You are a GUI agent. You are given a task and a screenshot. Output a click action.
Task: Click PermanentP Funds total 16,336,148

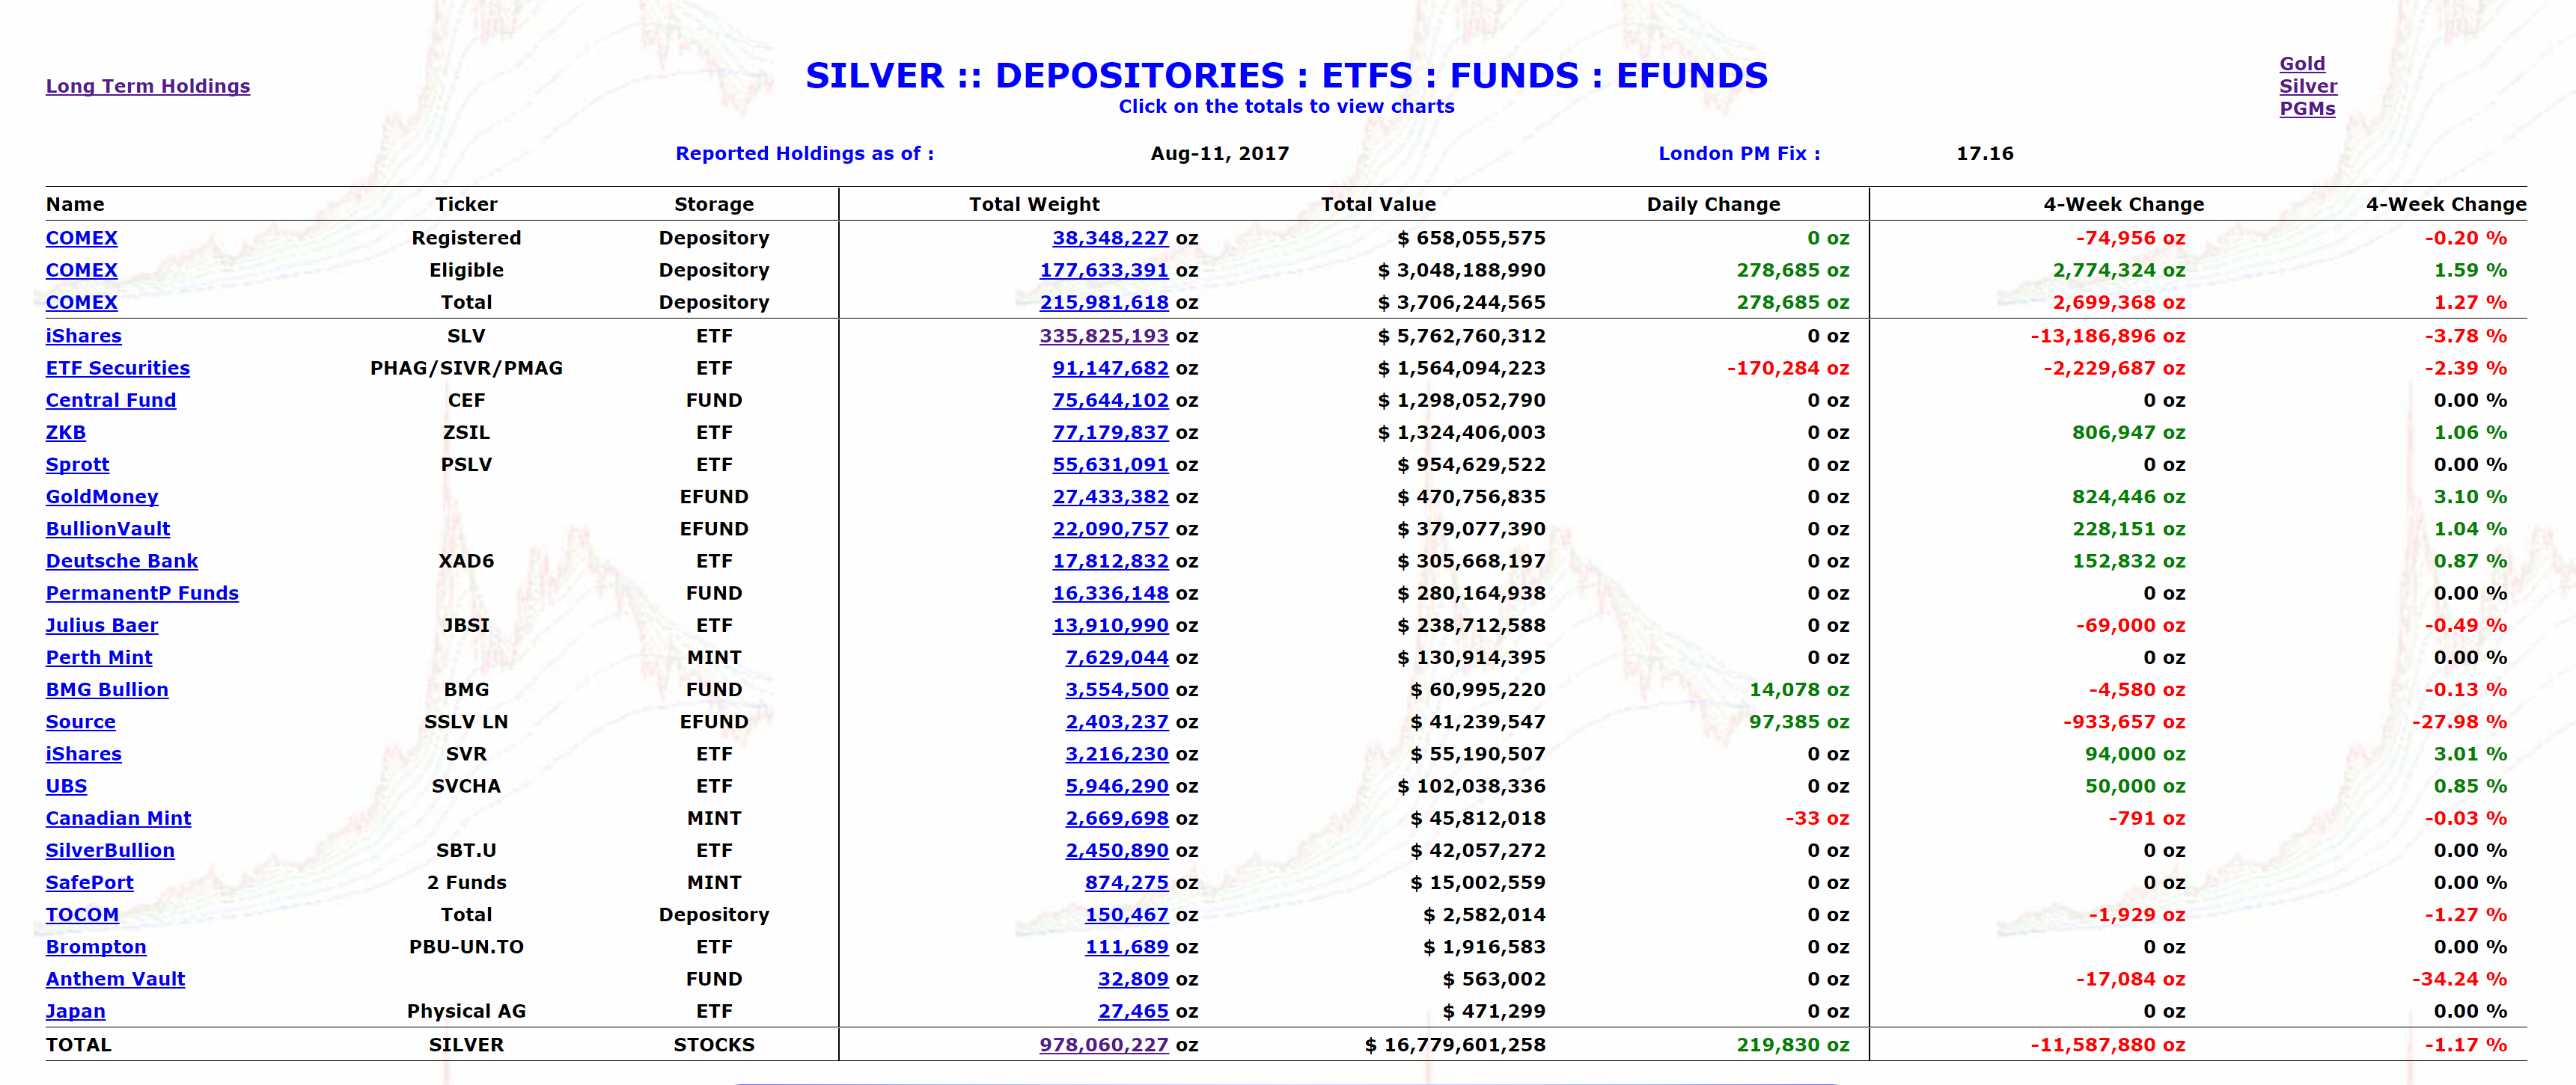(x=1110, y=592)
